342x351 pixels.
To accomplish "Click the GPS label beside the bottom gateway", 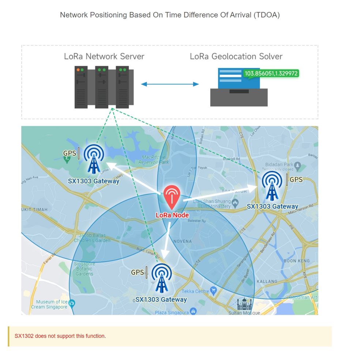I will tap(138, 272).
